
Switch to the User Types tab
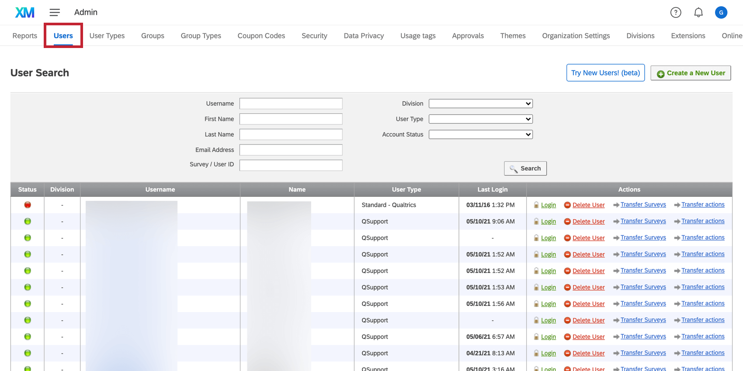(107, 36)
